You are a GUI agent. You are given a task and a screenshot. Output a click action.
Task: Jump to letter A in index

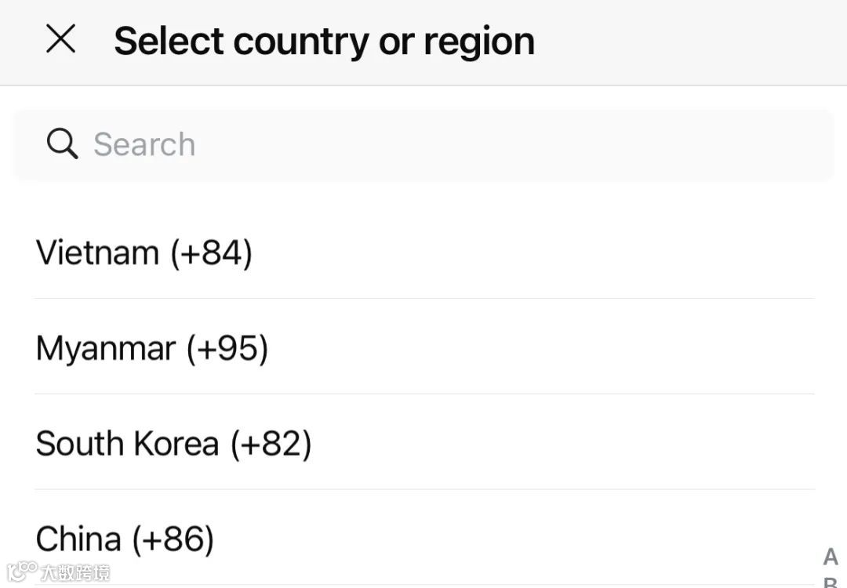point(831,557)
